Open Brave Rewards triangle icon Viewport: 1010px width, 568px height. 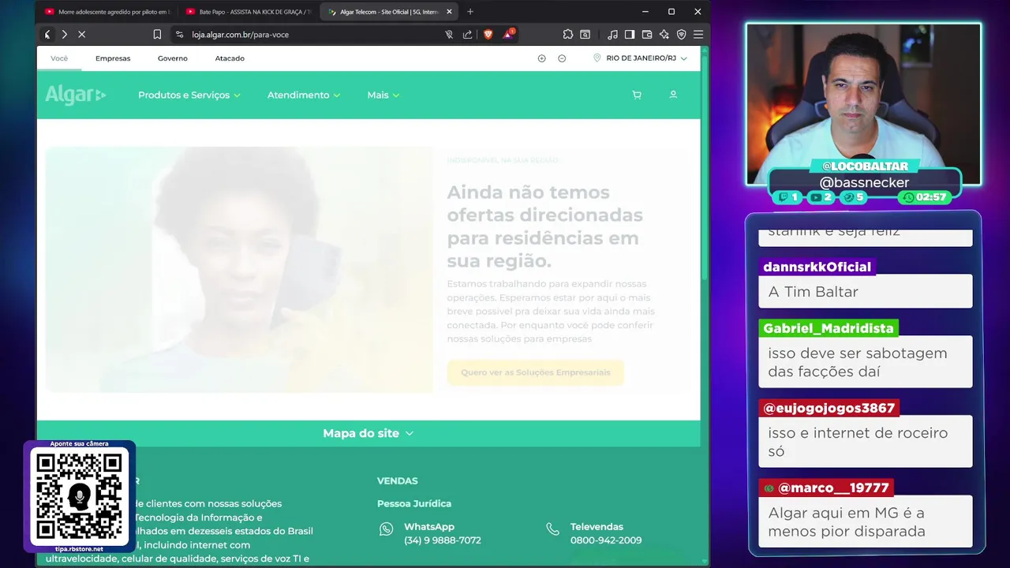coord(508,35)
